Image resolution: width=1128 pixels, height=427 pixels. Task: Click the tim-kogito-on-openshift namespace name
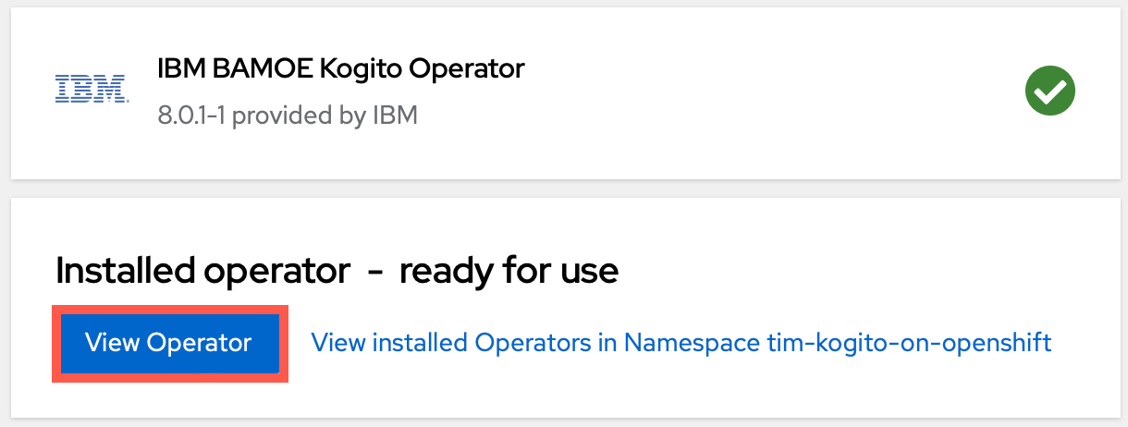pos(910,343)
